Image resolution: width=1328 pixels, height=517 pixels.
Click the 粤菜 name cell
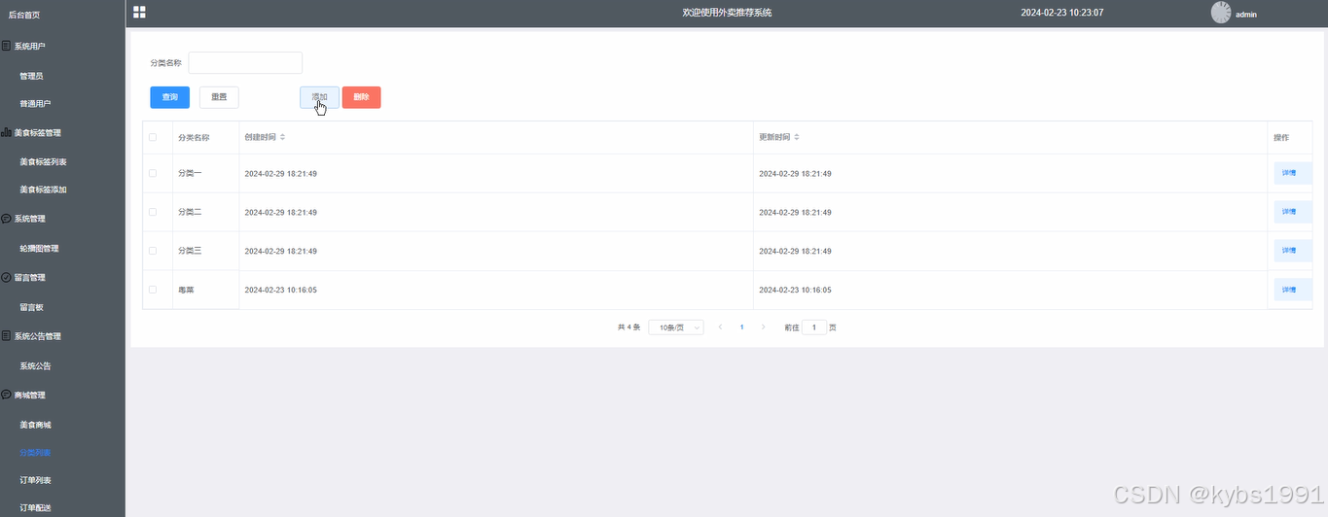pyautogui.click(x=186, y=290)
